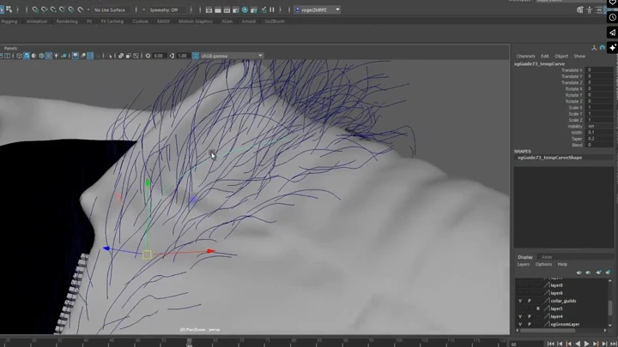Go to start of playback range
The height and width of the screenshot is (347, 618).
550,344
